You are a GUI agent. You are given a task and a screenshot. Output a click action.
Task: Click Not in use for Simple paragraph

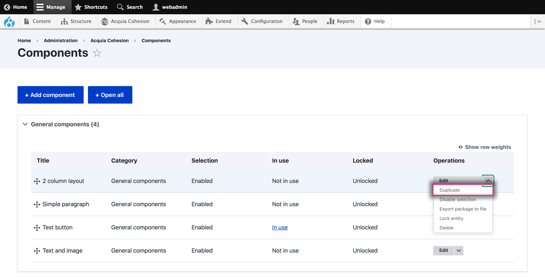(285, 204)
